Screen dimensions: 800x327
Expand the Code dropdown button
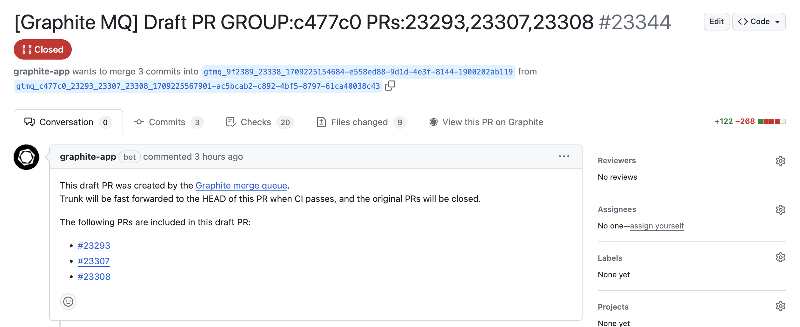759,22
